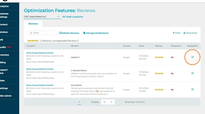Open the 40 Total Locations link

[x=73, y=17]
